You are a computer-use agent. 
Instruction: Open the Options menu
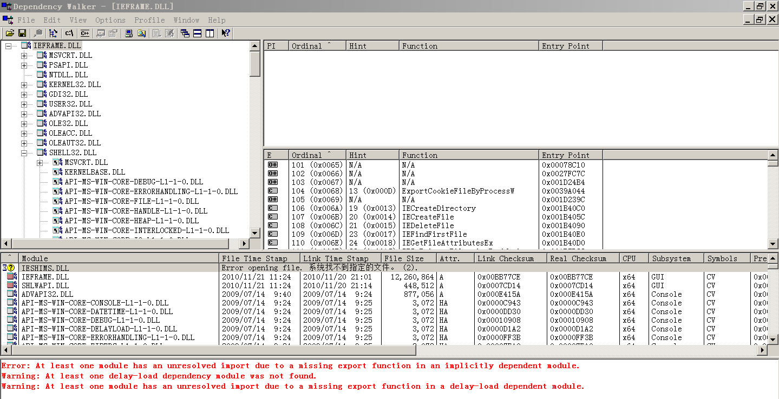[x=110, y=20]
